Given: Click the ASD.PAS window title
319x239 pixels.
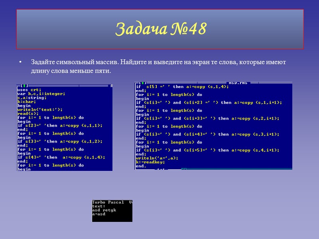Looking at the screenshot, I should click(x=238, y=83).
